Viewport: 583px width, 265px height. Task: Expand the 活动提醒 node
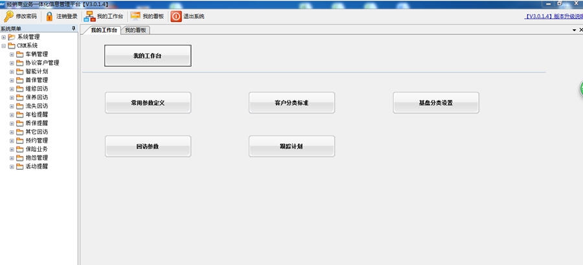click(x=12, y=167)
